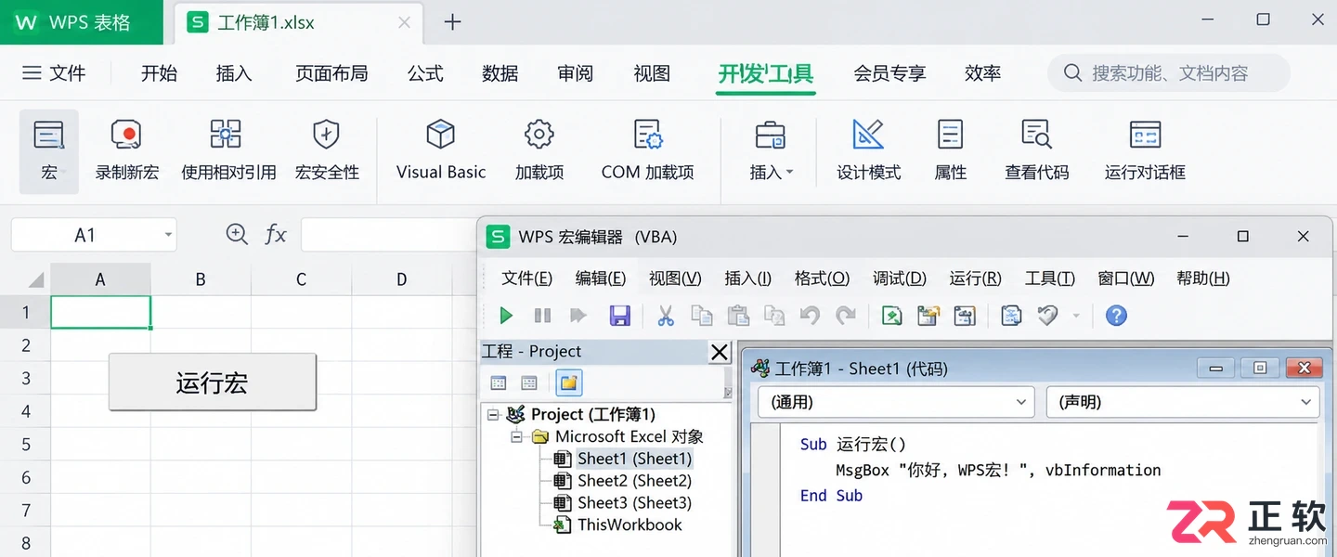Screen dimensions: 1337x557
Task: Toggle 设计模式 design mode
Action: pyautogui.click(x=868, y=151)
